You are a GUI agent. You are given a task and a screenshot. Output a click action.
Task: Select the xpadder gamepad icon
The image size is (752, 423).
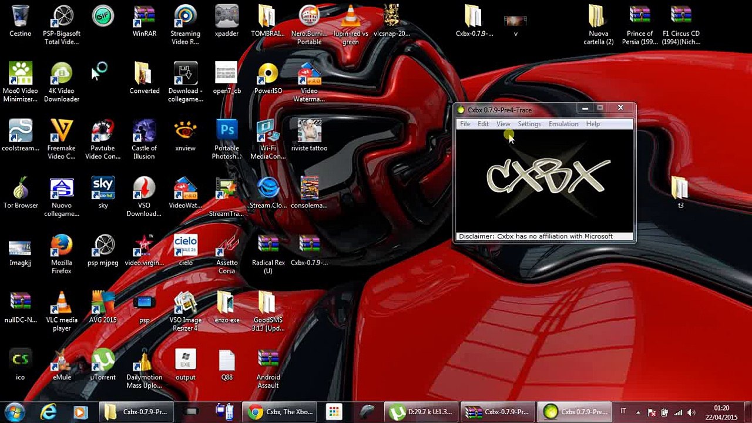(227, 22)
